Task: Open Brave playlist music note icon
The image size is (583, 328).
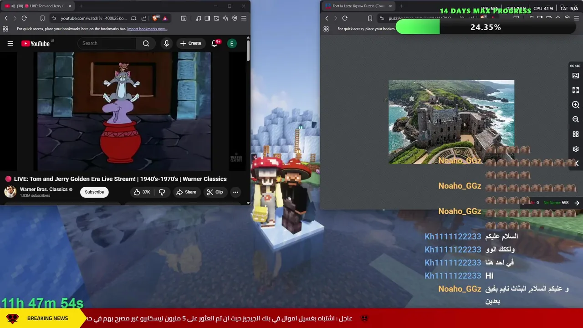Action: 198,18
